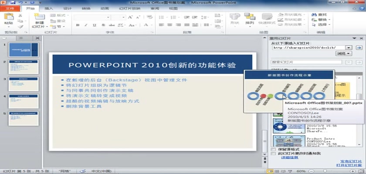Screen dimensions: 366x174
Task: Click the Undo arrow in quick access toolbar
Action: tap(21, 3)
